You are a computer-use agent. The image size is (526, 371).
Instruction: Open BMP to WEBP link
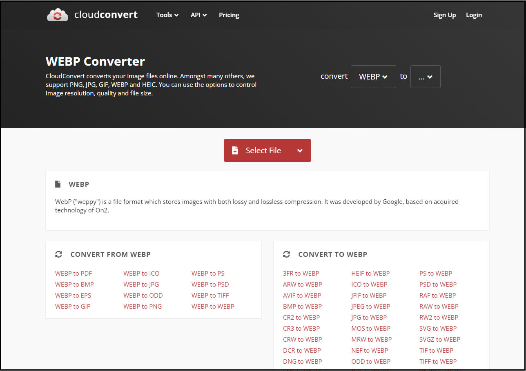click(x=303, y=307)
